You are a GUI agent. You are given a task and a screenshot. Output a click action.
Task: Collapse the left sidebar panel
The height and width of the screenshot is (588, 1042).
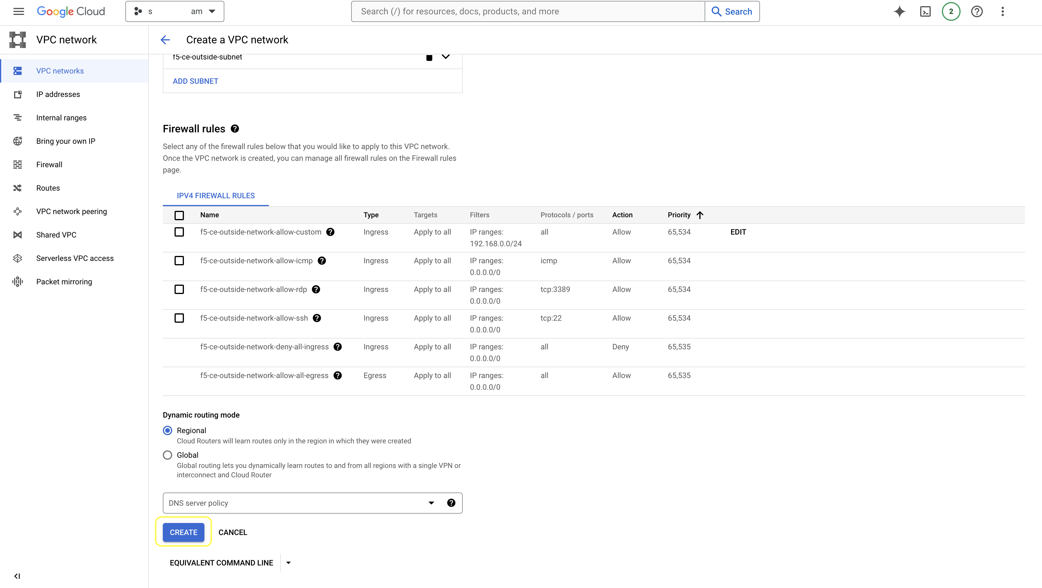click(x=17, y=576)
